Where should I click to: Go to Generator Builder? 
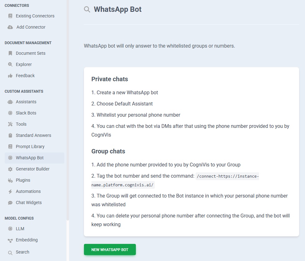33,169
